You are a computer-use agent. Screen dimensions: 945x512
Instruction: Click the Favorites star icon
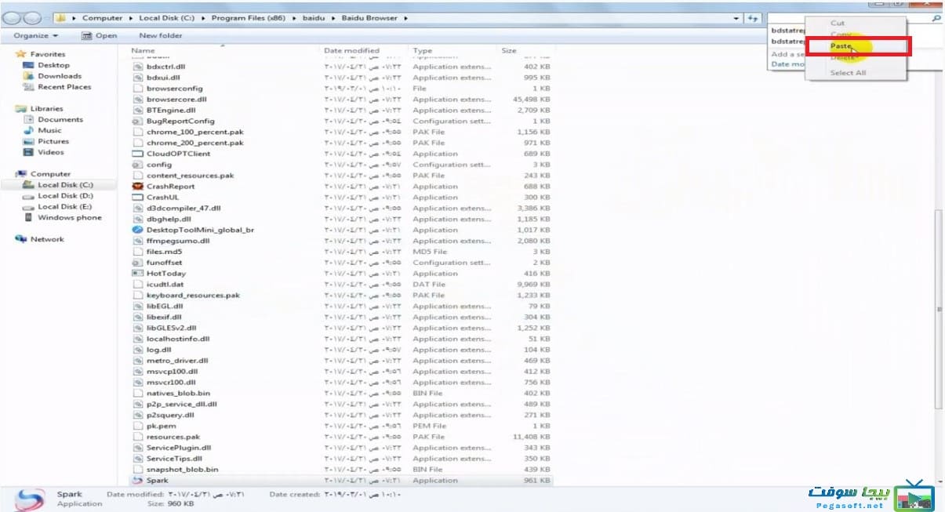coord(21,54)
